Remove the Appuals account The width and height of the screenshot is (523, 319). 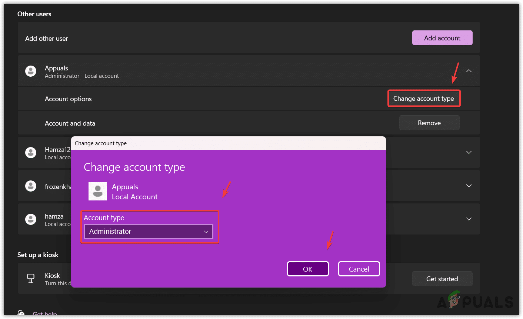point(429,123)
